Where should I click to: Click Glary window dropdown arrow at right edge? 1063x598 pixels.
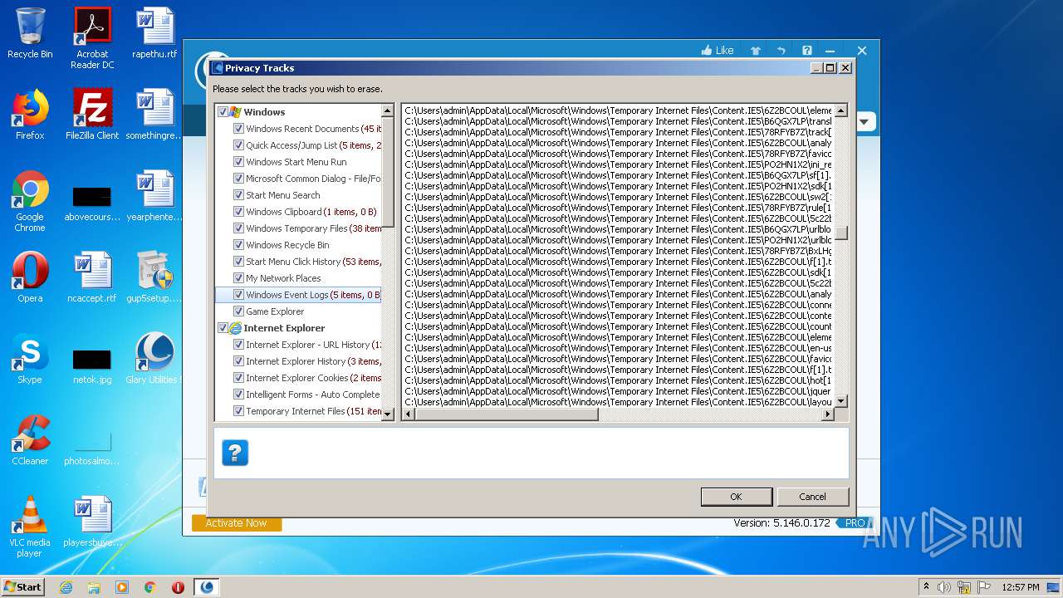[864, 122]
